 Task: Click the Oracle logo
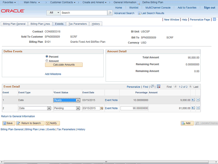(x=13, y=11)
